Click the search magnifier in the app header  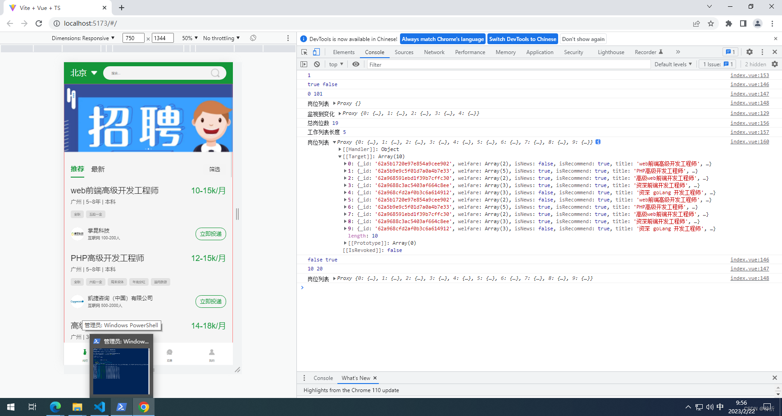click(216, 73)
